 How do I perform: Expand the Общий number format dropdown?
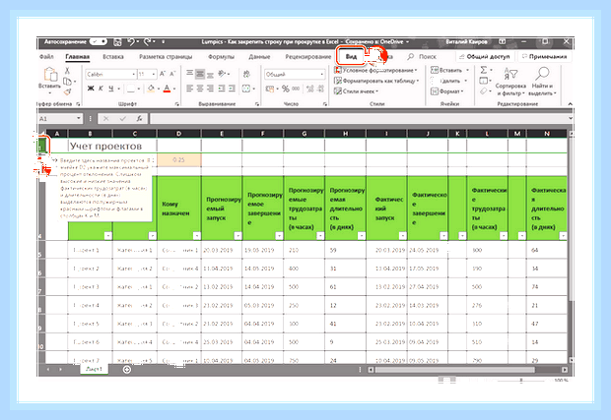pyautogui.click(x=295, y=74)
